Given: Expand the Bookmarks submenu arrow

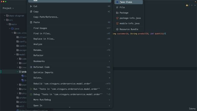Looking at the screenshot, I should [x=109, y=61].
